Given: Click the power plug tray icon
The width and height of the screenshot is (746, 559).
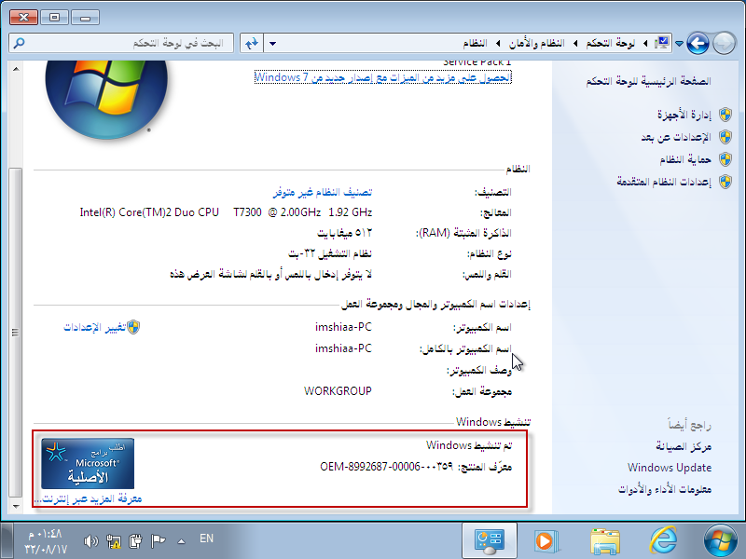Looking at the screenshot, I should coord(135,541).
